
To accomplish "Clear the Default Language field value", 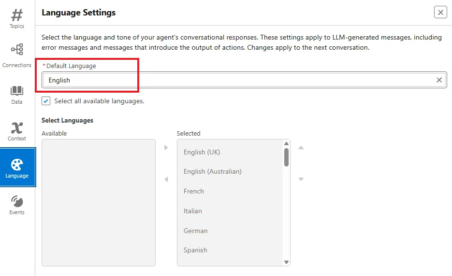I will coord(439,80).
